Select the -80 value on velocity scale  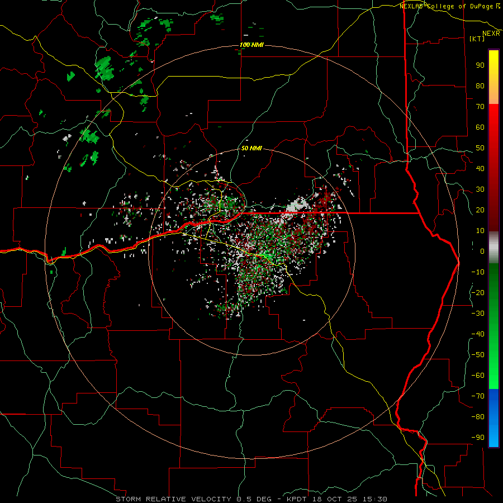[478, 417]
